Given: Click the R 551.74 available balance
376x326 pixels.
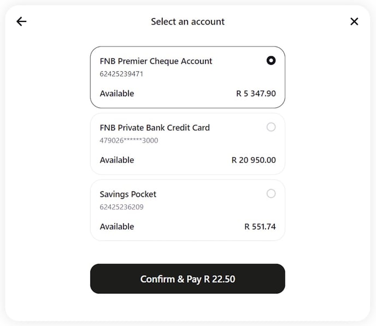Looking at the screenshot, I should coord(260,226).
